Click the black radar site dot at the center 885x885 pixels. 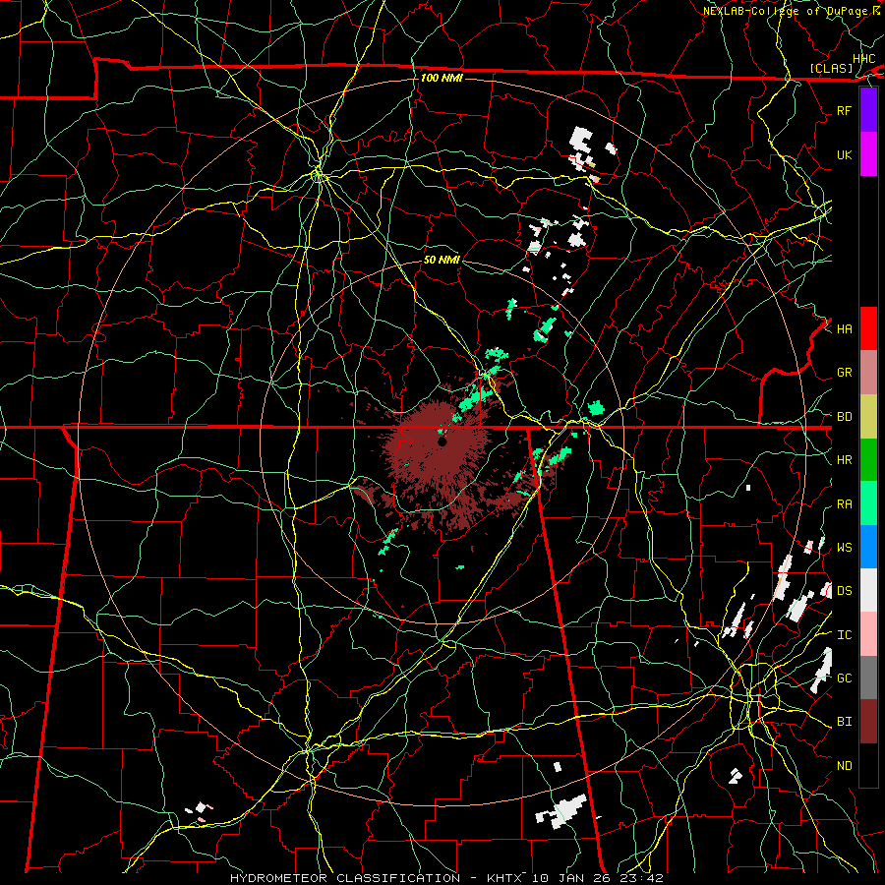click(x=442, y=442)
